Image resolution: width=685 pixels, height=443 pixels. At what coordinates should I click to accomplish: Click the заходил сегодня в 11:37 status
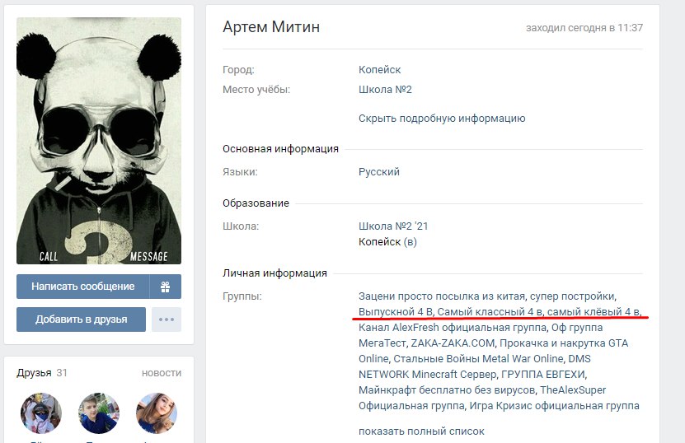click(x=584, y=28)
